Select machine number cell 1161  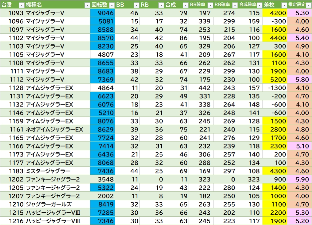(x=12, y=129)
